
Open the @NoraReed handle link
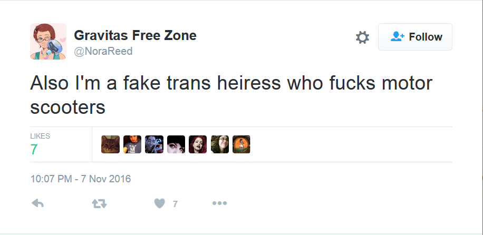pos(103,51)
